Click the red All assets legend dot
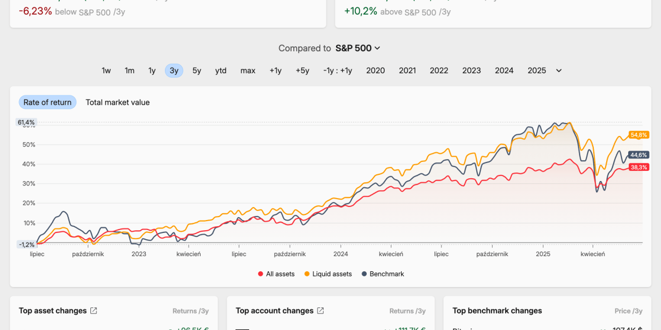 260,274
